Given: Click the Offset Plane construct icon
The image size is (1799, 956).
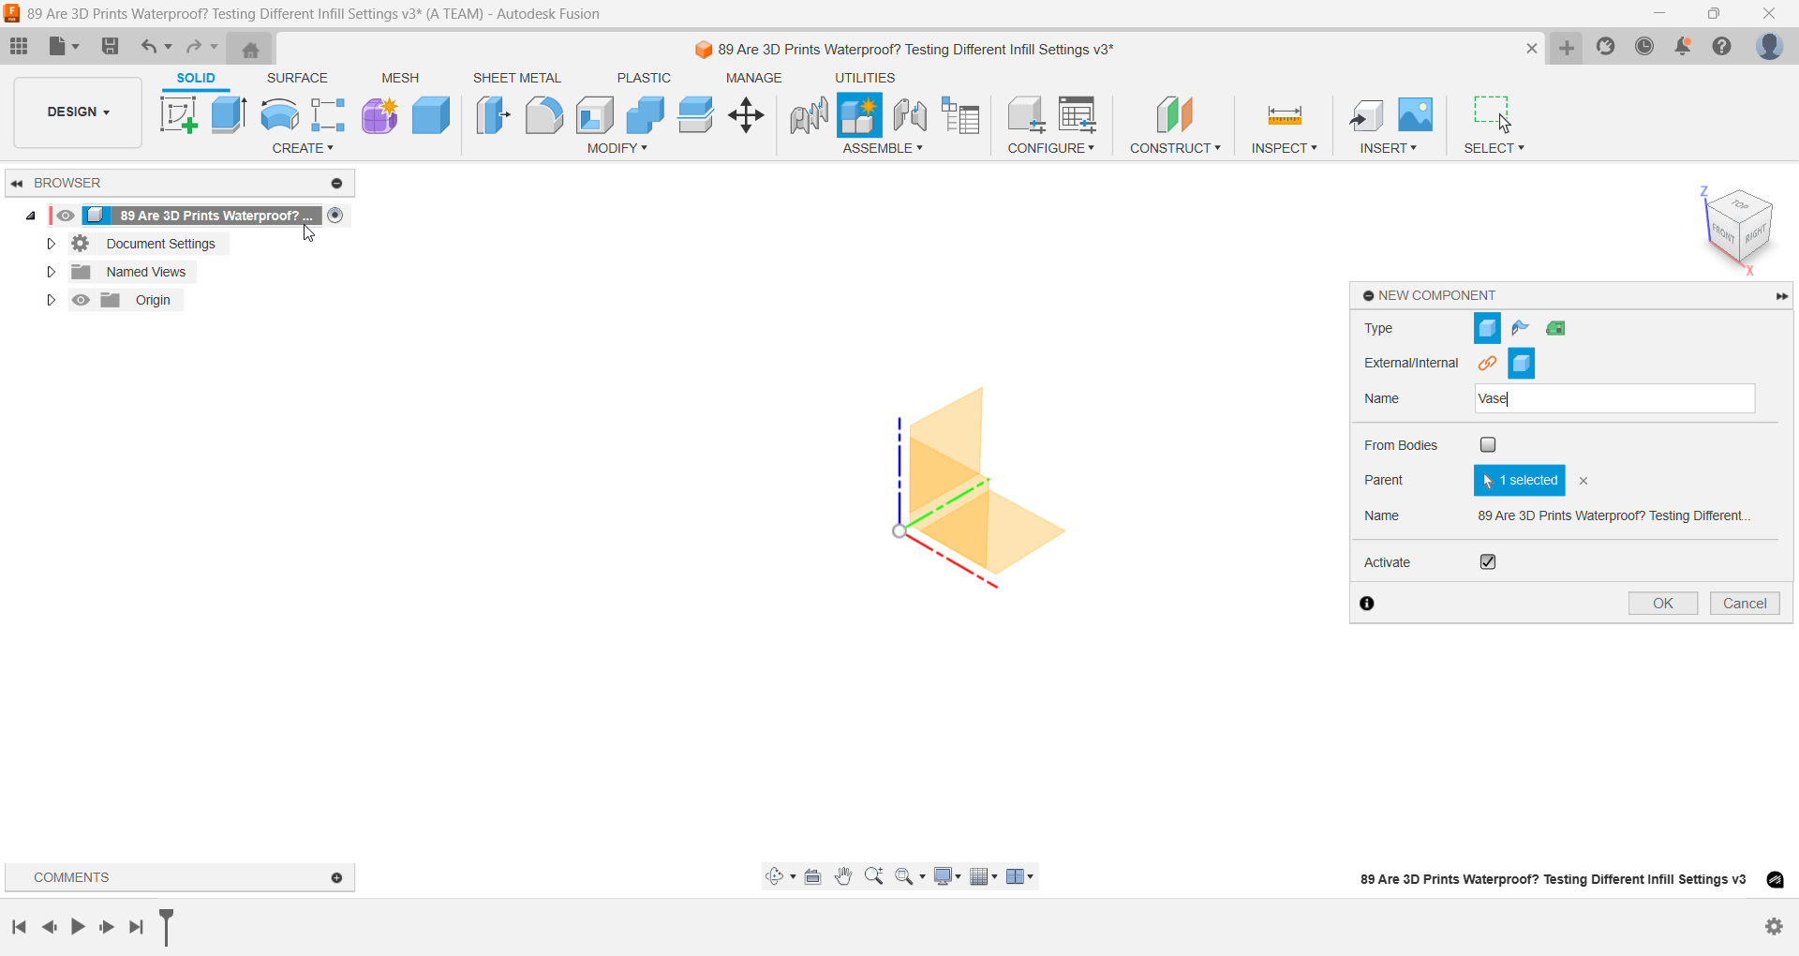Looking at the screenshot, I should 1174,115.
